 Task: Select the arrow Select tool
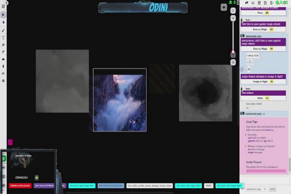pos(3,15)
